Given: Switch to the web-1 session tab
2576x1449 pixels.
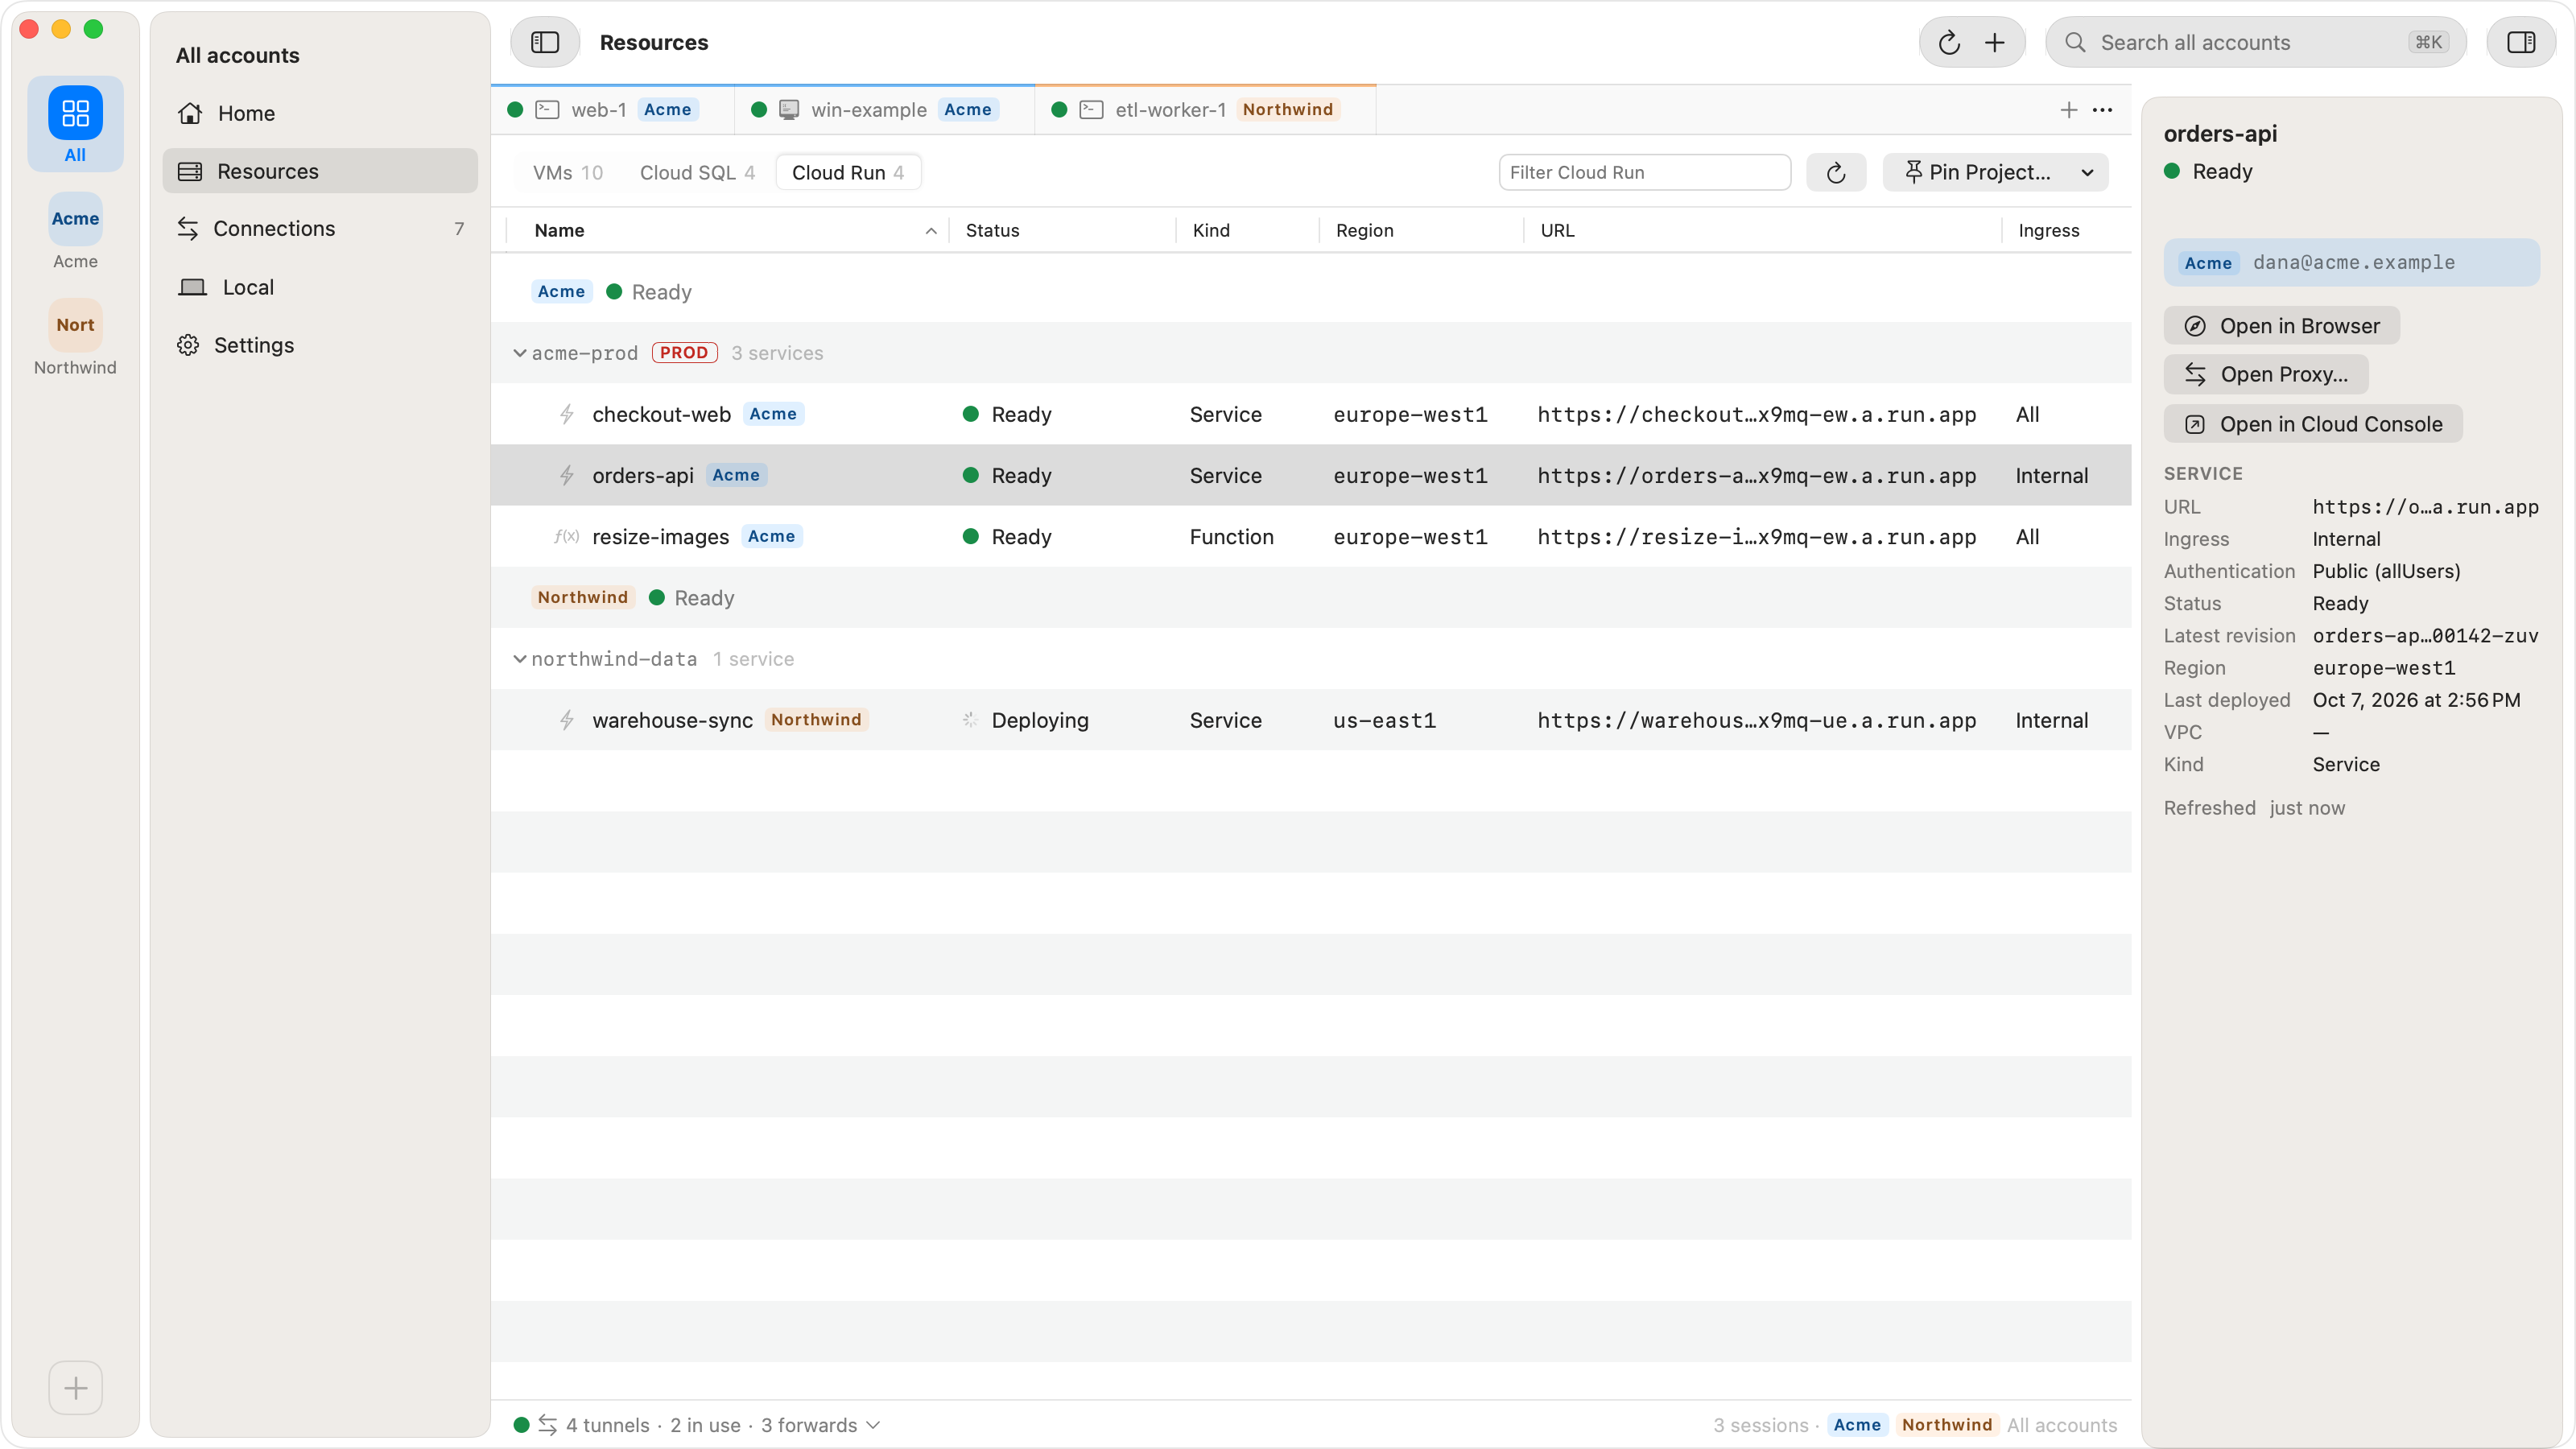Looking at the screenshot, I should pos(612,110).
